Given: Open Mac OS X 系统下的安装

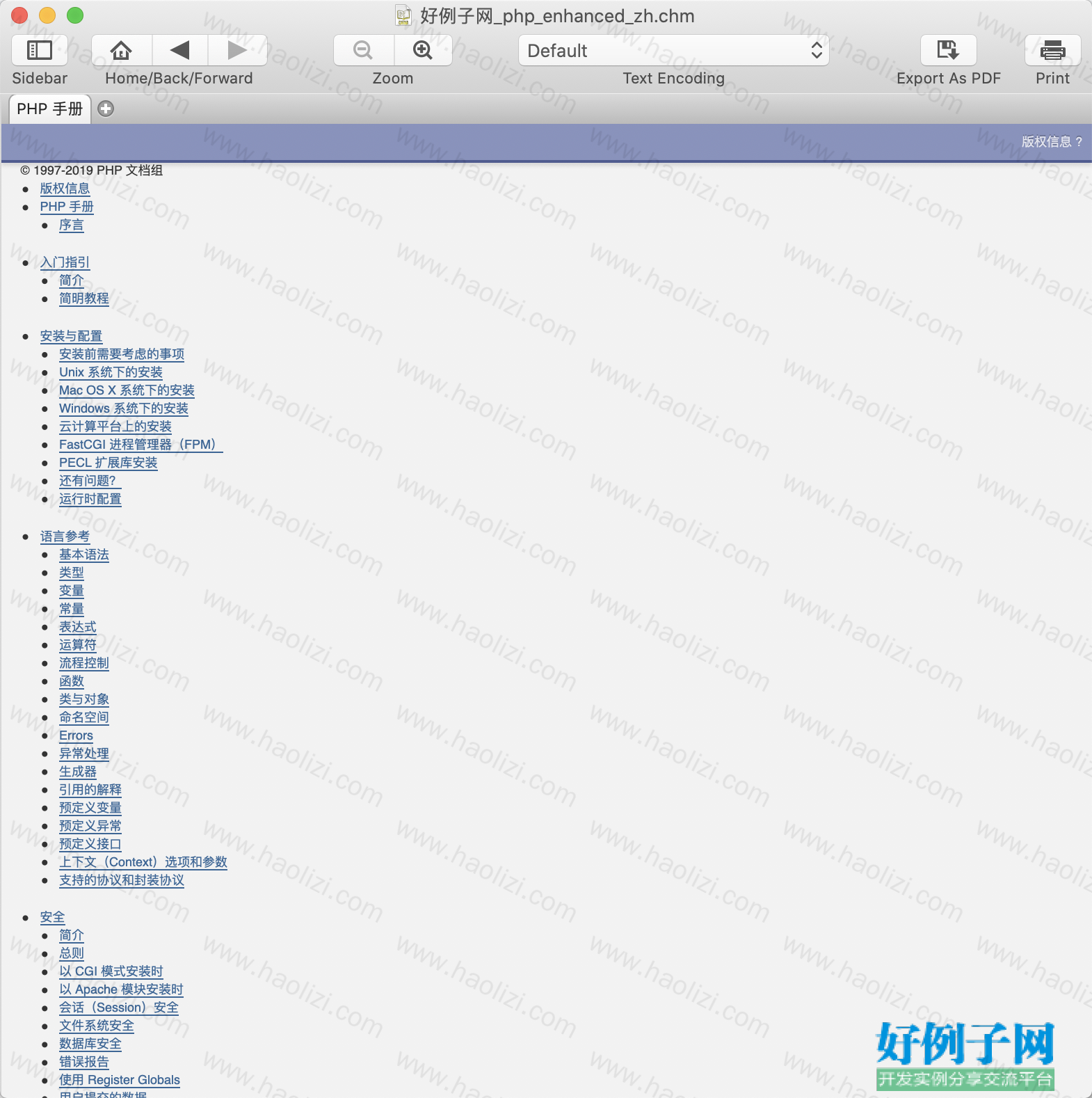Looking at the screenshot, I should (127, 390).
